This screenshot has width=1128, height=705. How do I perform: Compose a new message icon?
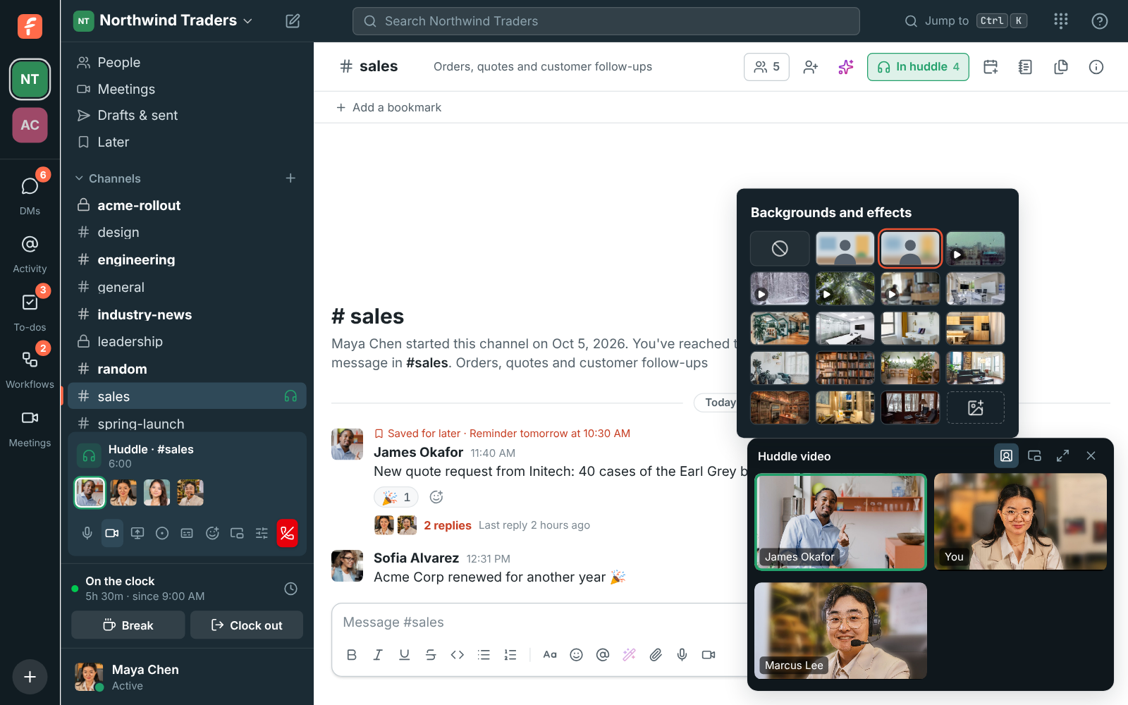tap(293, 20)
